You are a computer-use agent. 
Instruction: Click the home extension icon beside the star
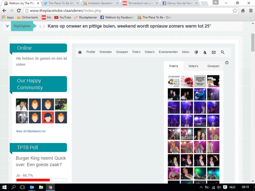243,11
